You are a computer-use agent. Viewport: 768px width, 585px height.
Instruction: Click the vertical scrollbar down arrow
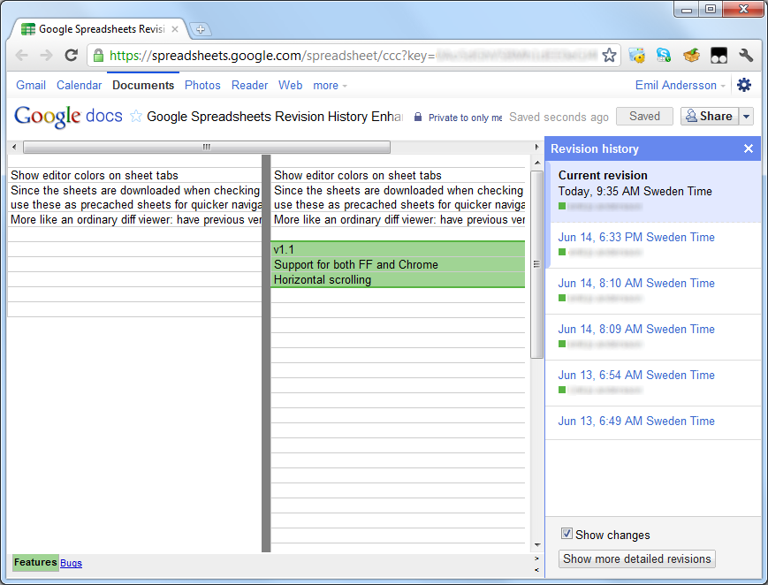click(537, 545)
